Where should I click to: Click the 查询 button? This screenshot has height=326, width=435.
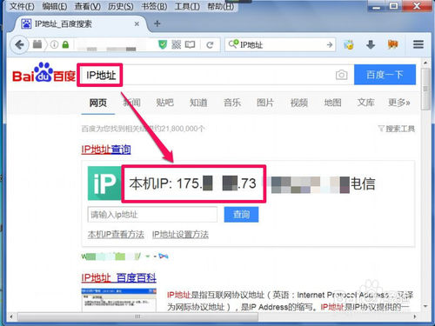(241, 215)
